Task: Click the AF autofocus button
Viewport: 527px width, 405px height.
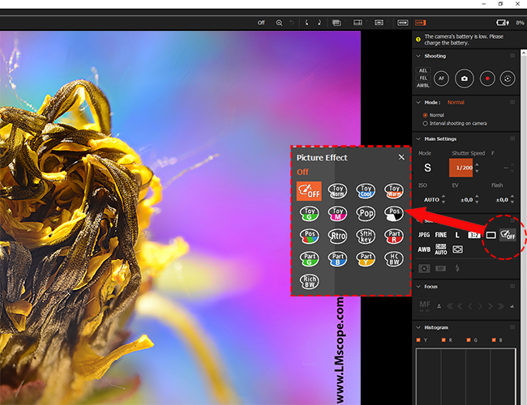Action: (x=441, y=79)
